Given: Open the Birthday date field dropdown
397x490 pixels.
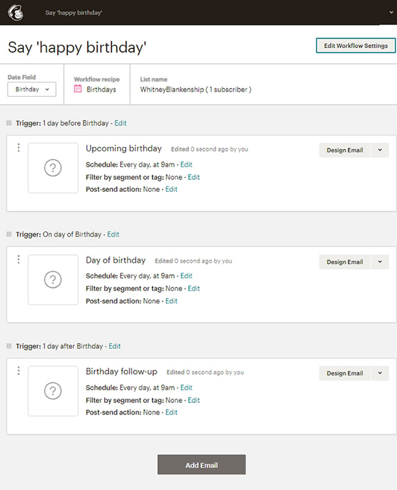Looking at the screenshot, I should pyautogui.click(x=32, y=89).
